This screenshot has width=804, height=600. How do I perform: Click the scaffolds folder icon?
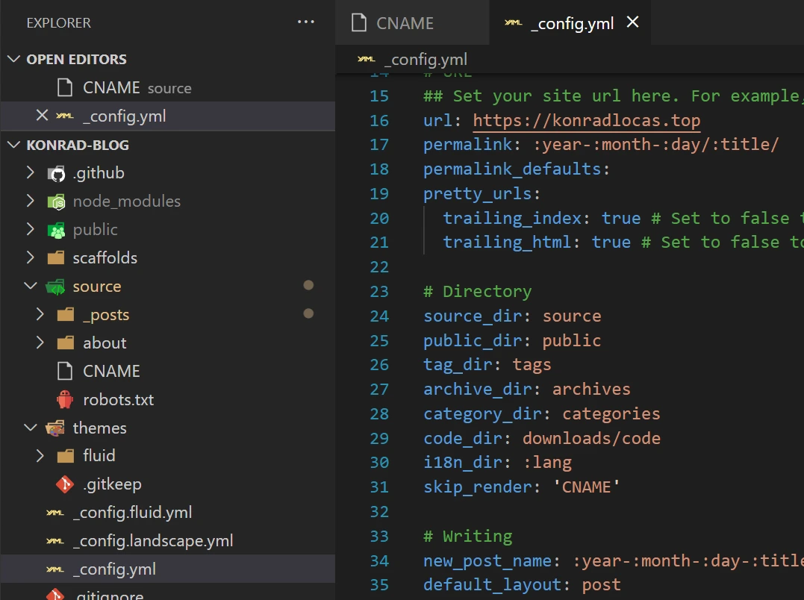pos(56,258)
